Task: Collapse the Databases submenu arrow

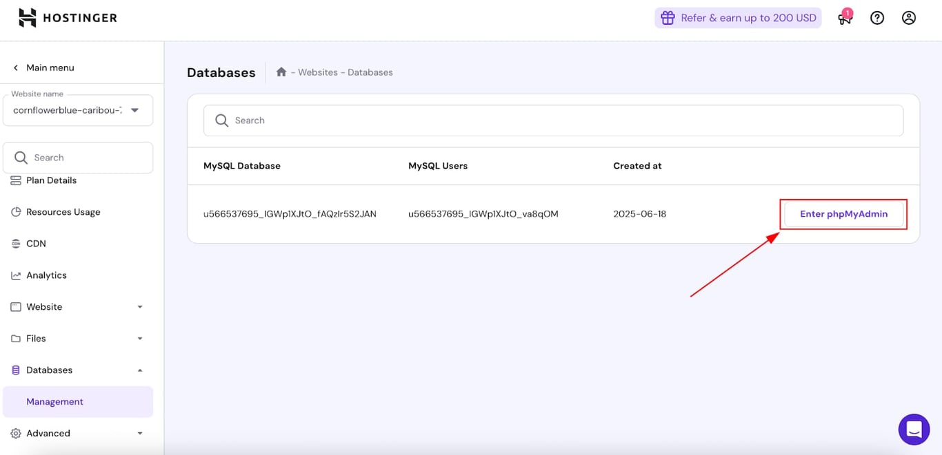Action: coord(140,370)
